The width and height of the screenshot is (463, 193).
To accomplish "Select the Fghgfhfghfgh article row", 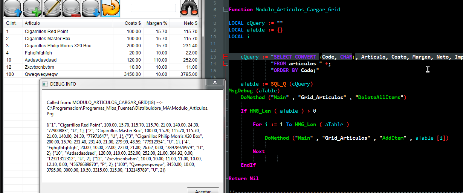I will [102, 53].
